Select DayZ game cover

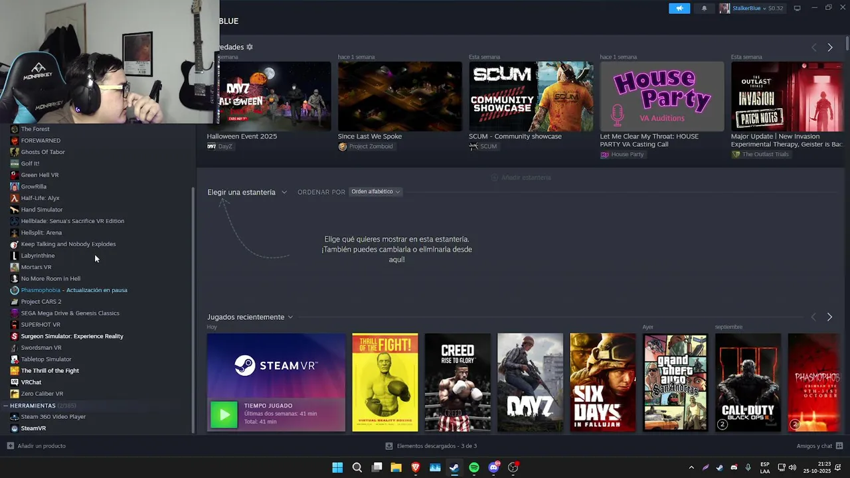(x=530, y=382)
